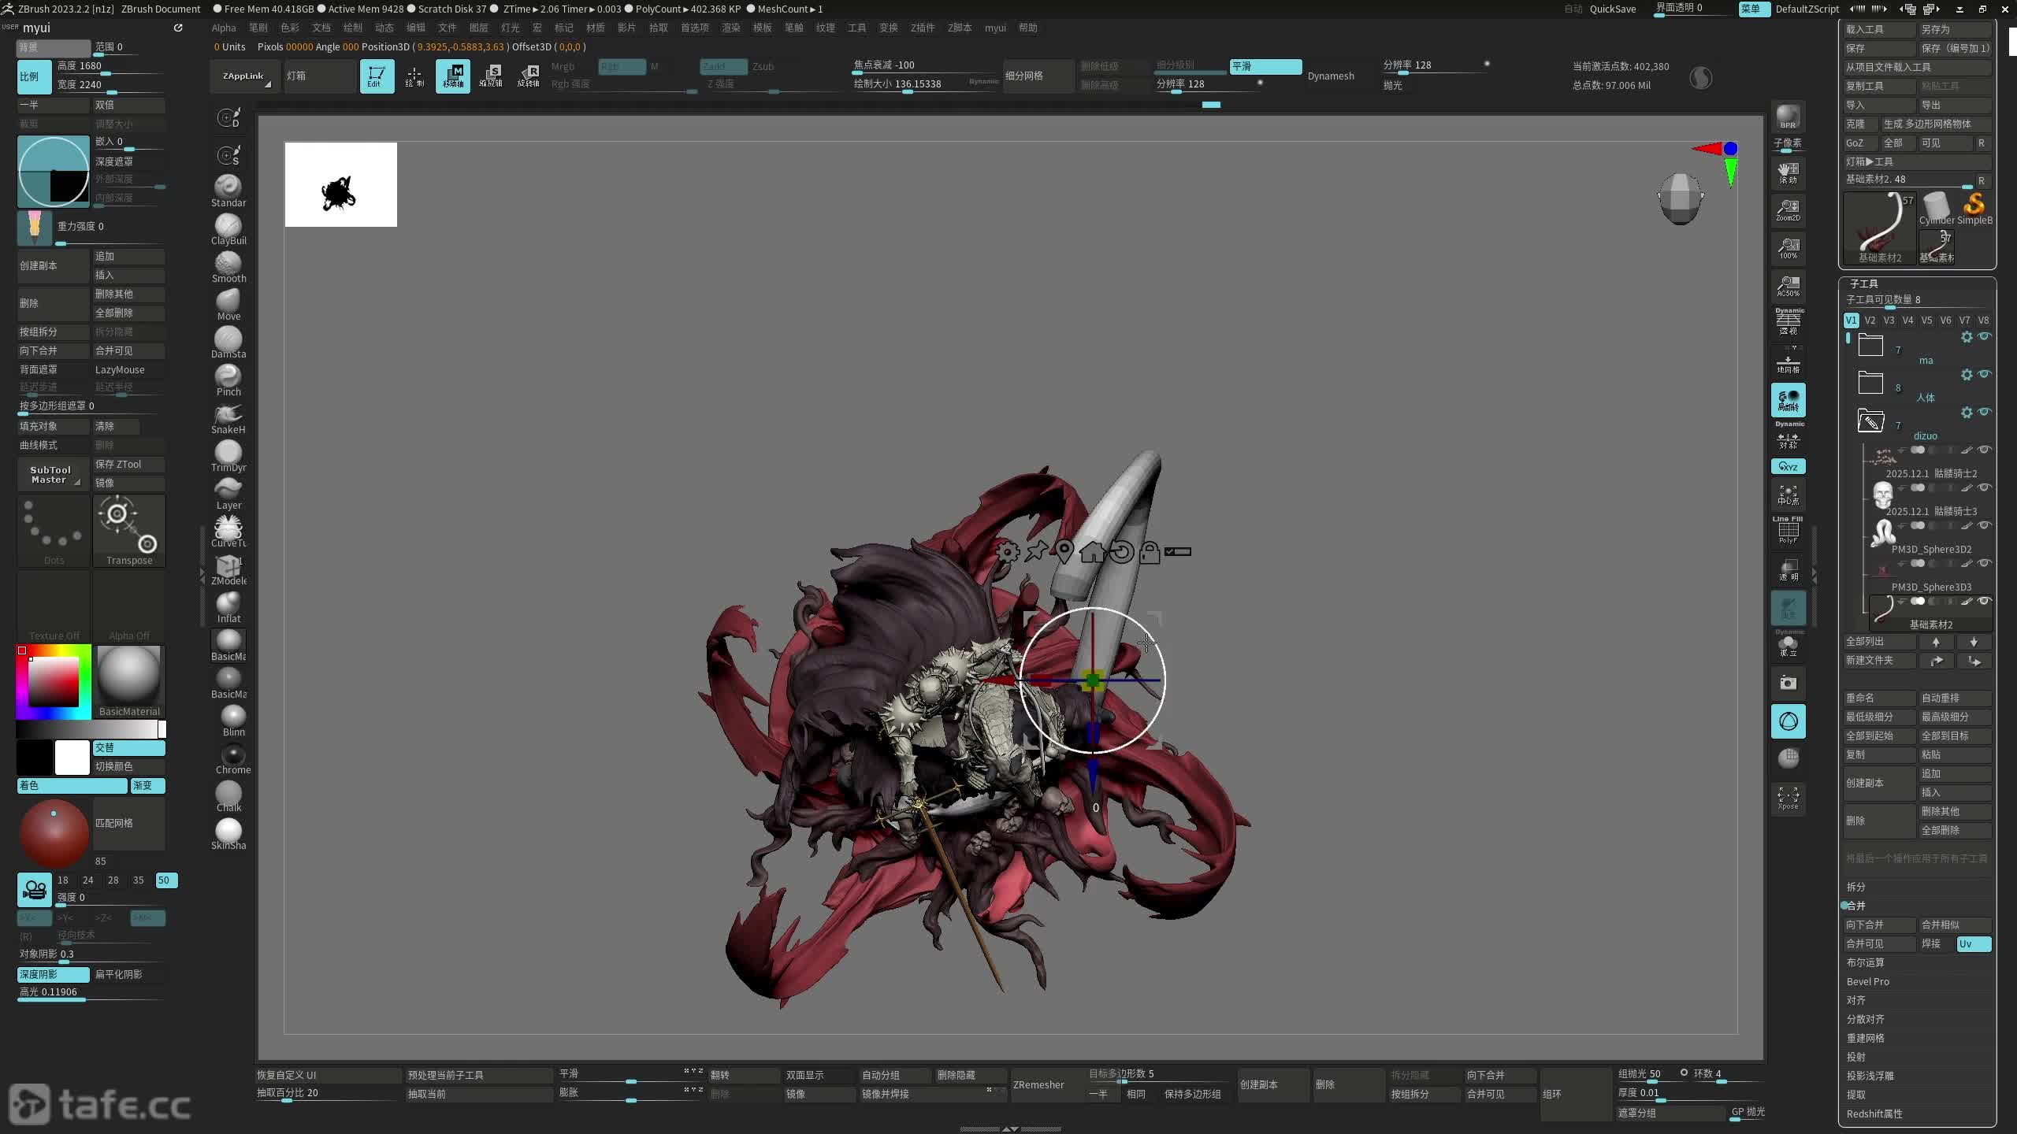
Task: Open settings gear for dizuo folder
Action: pos(1967,413)
